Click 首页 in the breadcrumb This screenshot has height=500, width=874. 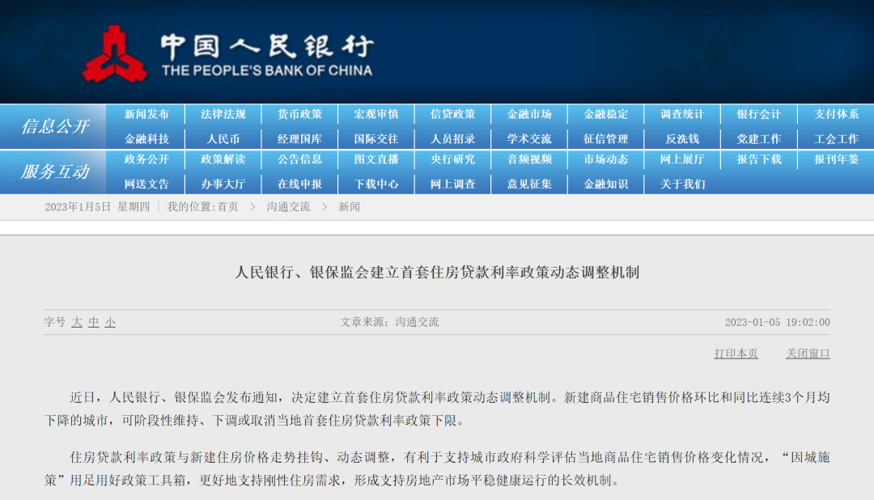tap(227, 207)
